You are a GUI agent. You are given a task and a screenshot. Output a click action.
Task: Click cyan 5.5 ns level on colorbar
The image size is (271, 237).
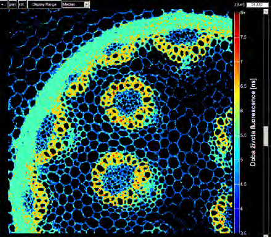[237, 135]
